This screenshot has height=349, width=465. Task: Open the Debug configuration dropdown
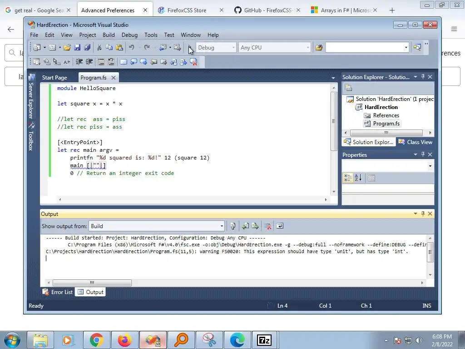click(x=233, y=47)
